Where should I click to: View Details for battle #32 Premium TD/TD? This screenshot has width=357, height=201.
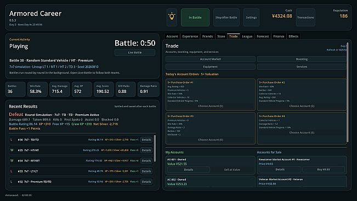tap(146, 182)
